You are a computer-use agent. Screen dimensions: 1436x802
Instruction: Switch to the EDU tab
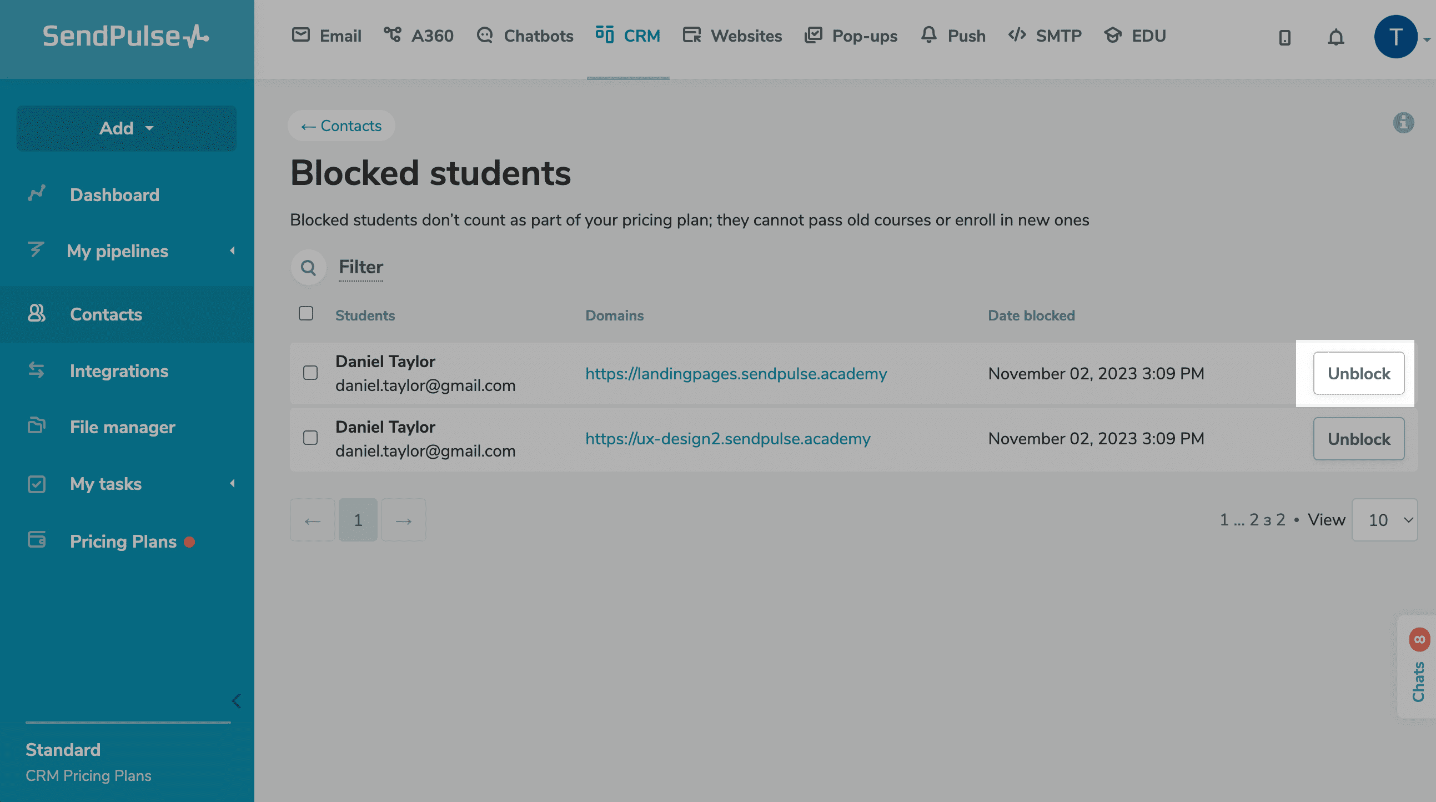[1135, 36]
